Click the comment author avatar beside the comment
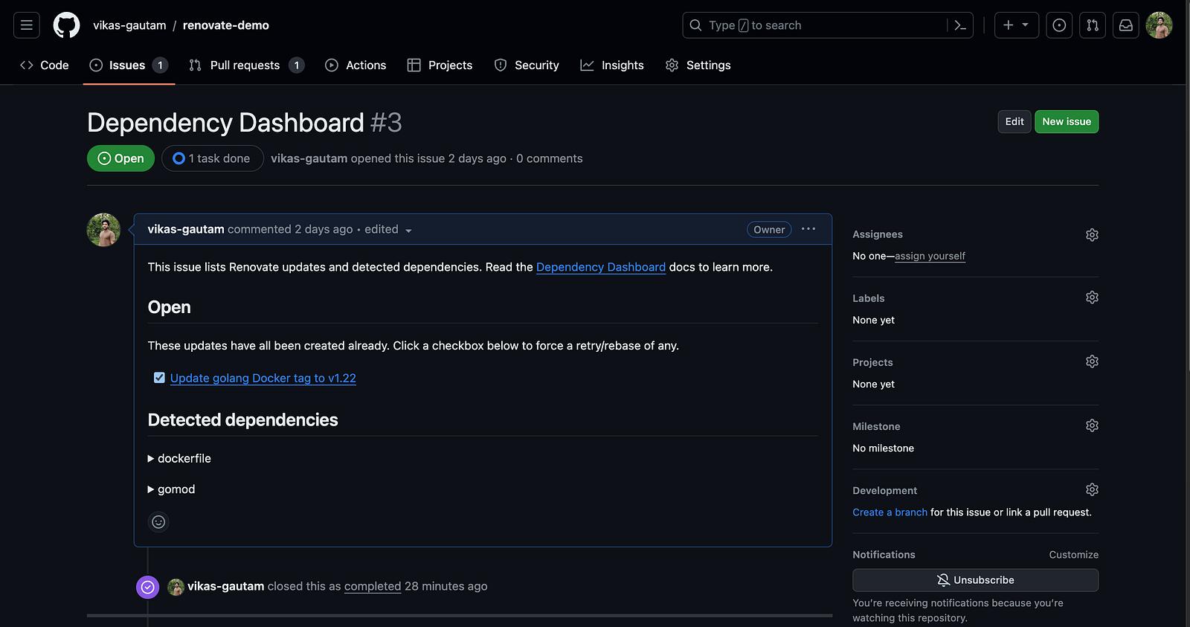 click(x=104, y=230)
